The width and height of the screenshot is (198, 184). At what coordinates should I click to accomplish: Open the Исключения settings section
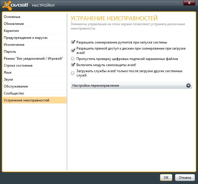(x=34, y=45)
